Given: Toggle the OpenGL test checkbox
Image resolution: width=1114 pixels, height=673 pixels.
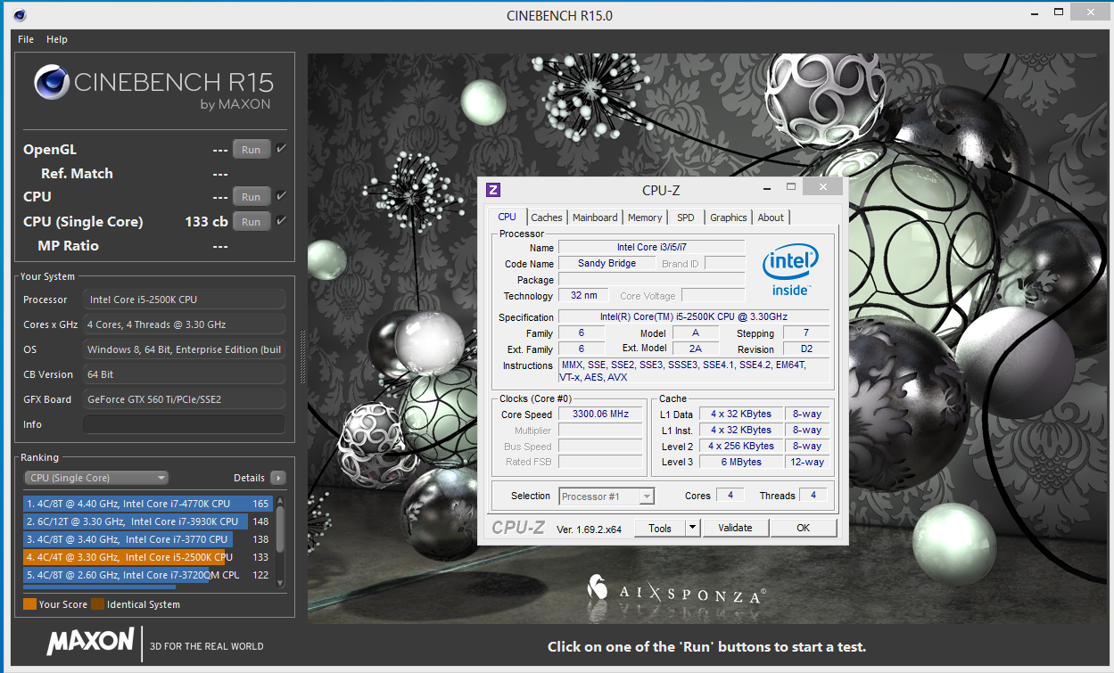Looking at the screenshot, I should click(282, 149).
